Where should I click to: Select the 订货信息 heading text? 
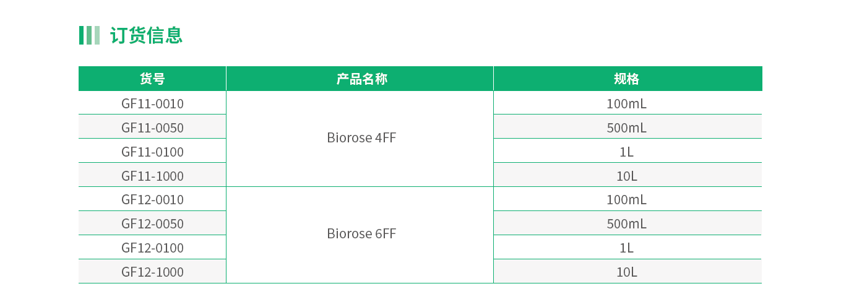146,35
